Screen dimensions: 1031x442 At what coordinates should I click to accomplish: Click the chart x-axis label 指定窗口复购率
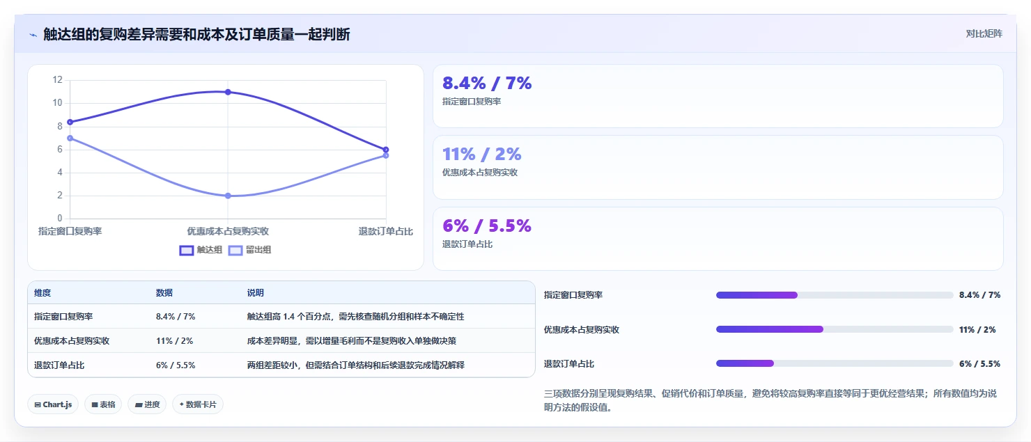coord(70,231)
